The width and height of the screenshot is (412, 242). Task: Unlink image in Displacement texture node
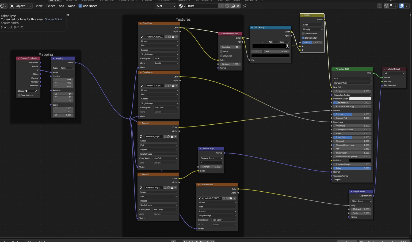pos(234,198)
